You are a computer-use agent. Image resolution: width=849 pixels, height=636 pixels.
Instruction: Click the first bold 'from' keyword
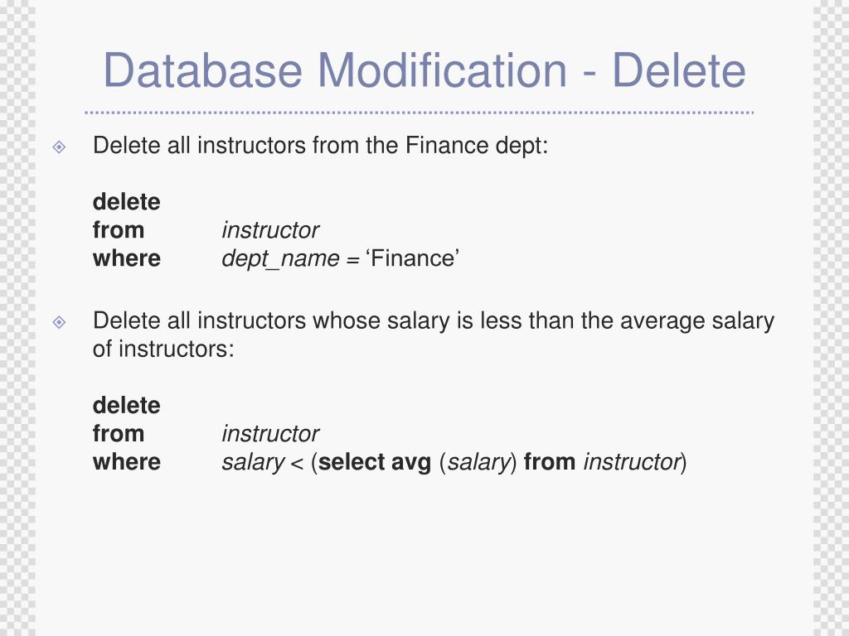tap(119, 230)
